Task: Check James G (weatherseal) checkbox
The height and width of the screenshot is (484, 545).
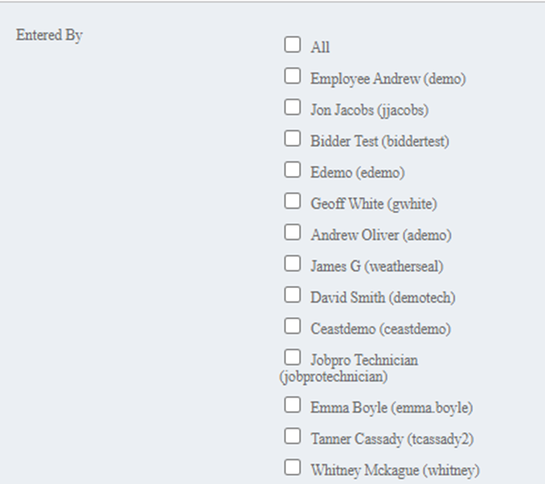Action: click(x=293, y=263)
